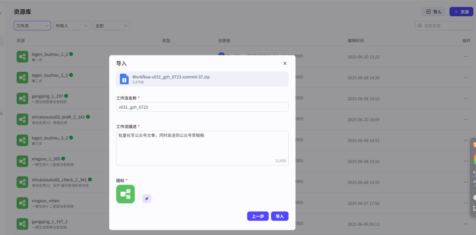This screenshot has height=235, width=476.
Task: Click the Workflow-v031_gzh_0723-commit-37.zip file name
Action: pos(171,77)
